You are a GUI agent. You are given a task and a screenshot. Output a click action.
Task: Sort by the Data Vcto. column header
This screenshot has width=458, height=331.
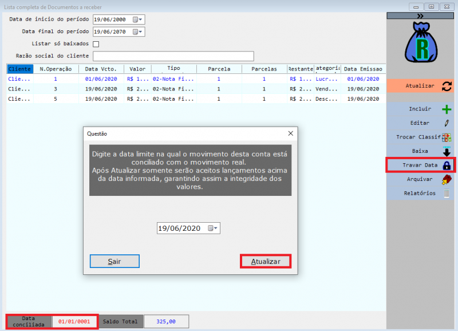click(100, 69)
